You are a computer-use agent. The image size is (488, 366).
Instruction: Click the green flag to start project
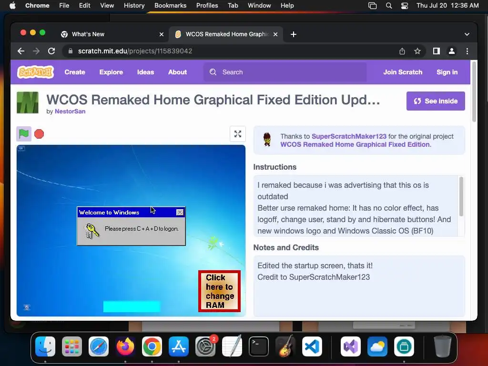24,134
